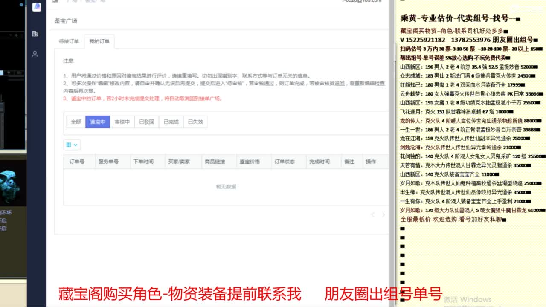This screenshot has width=546, height=307.
Task: Click the 众志成城 listing row
Action: pos(467,75)
